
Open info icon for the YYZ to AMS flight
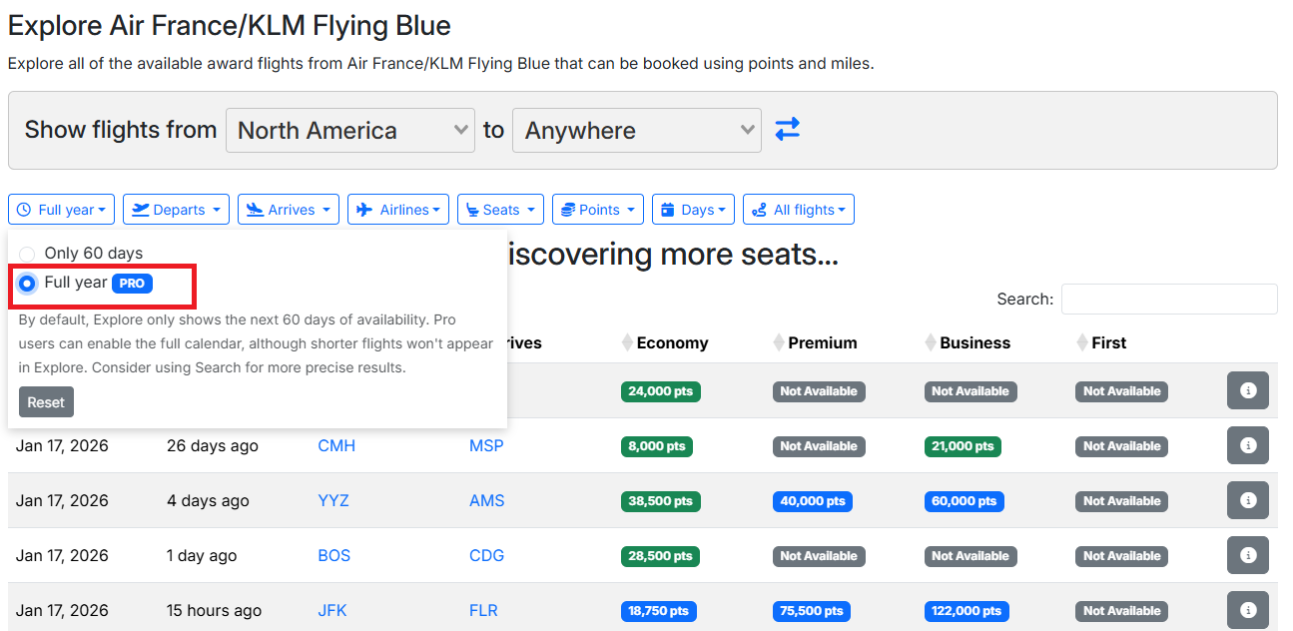(x=1247, y=501)
